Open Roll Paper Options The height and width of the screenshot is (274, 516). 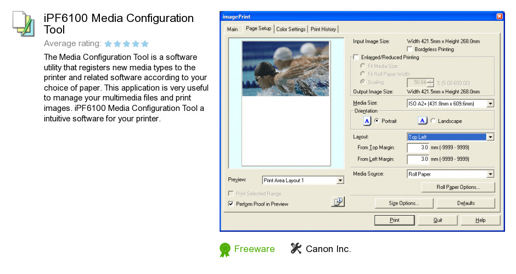pos(458,187)
